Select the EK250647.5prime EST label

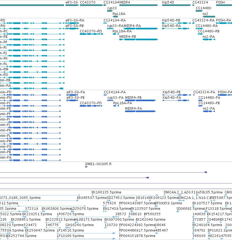tap(40, 230)
